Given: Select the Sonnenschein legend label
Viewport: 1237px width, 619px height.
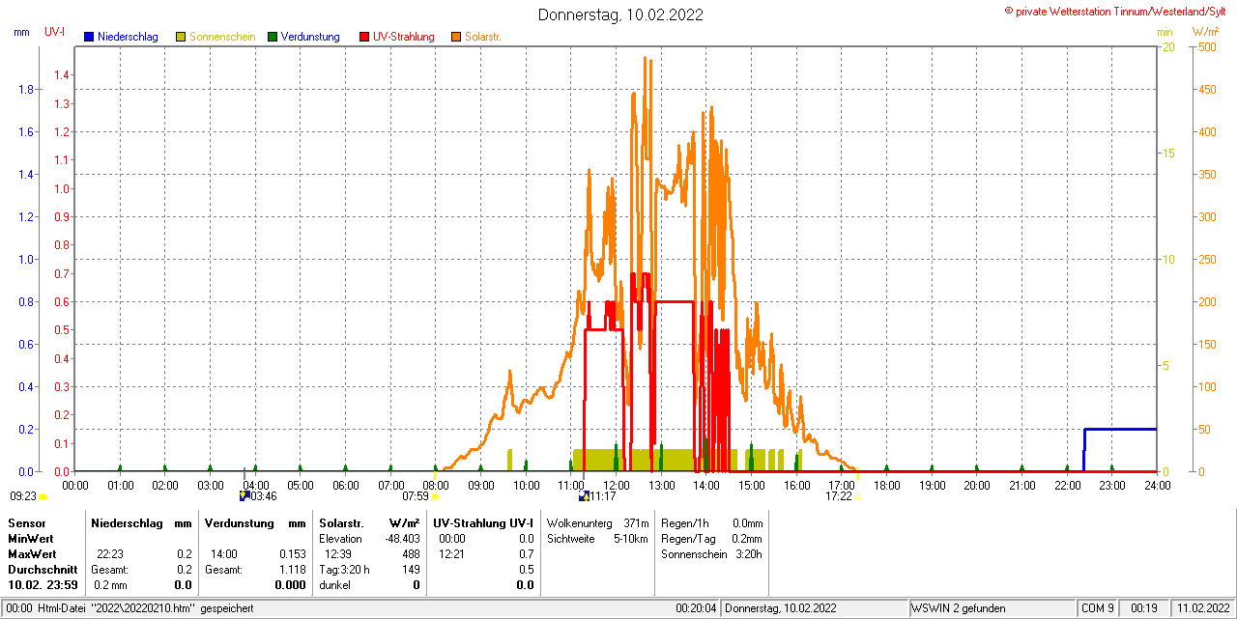Looking at the screenshot, I should [222, 37].
